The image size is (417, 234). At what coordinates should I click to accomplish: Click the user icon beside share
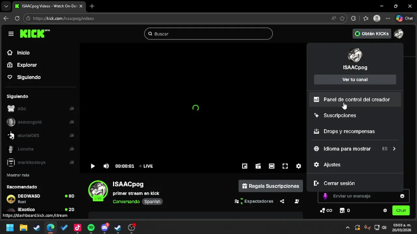click(x=297, y=201)
